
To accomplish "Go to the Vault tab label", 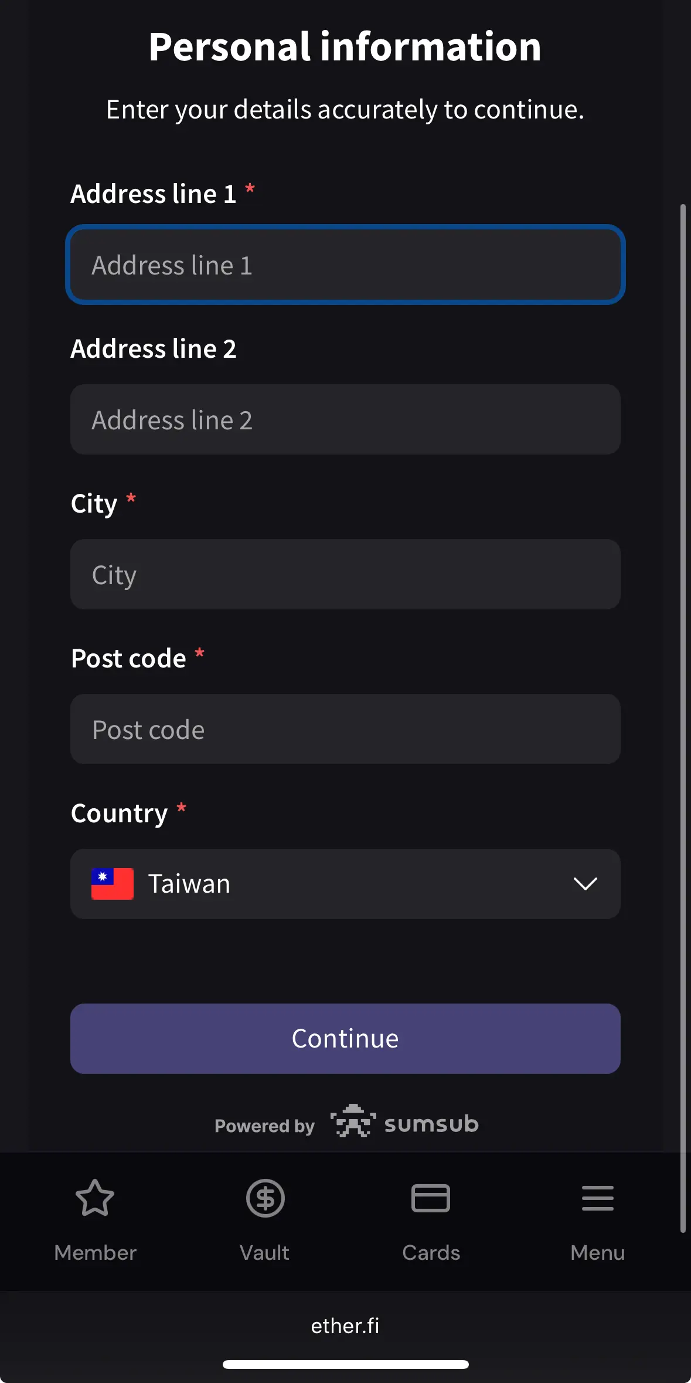I will pyautogui.click(x=265, y=1253).
